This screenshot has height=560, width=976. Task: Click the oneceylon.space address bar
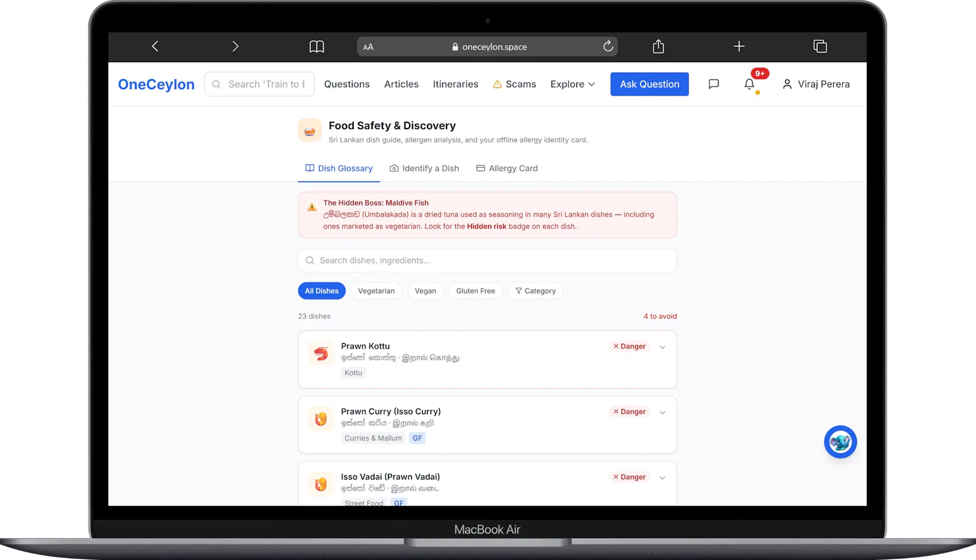(x=487, y=46)
